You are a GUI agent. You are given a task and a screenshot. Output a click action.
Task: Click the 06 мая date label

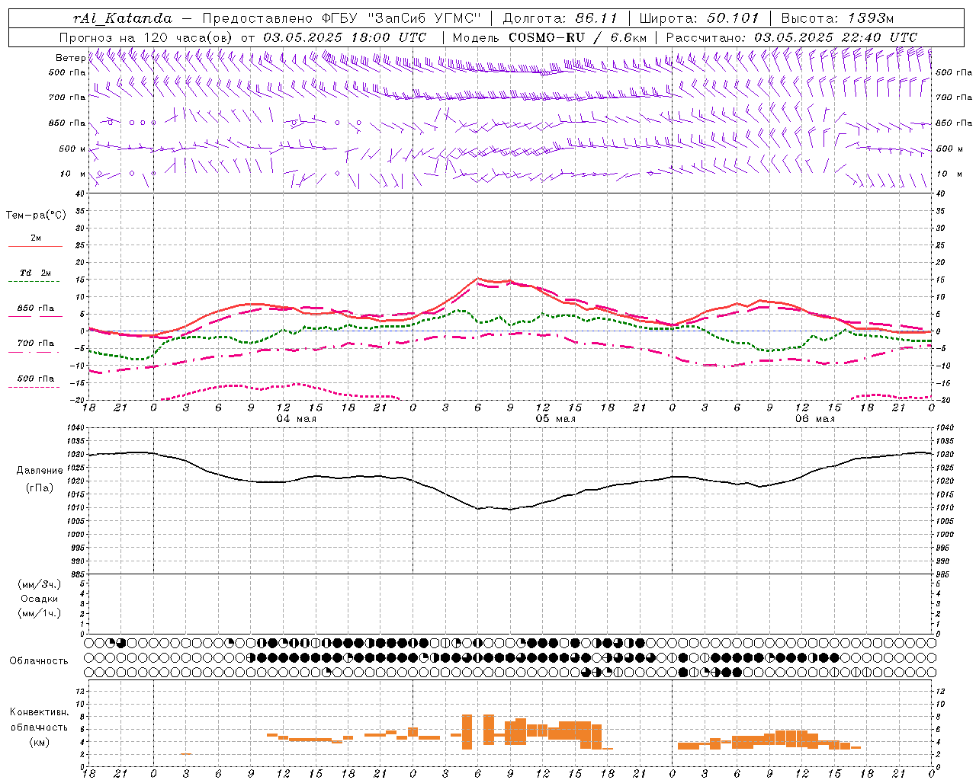click(814, 419)
